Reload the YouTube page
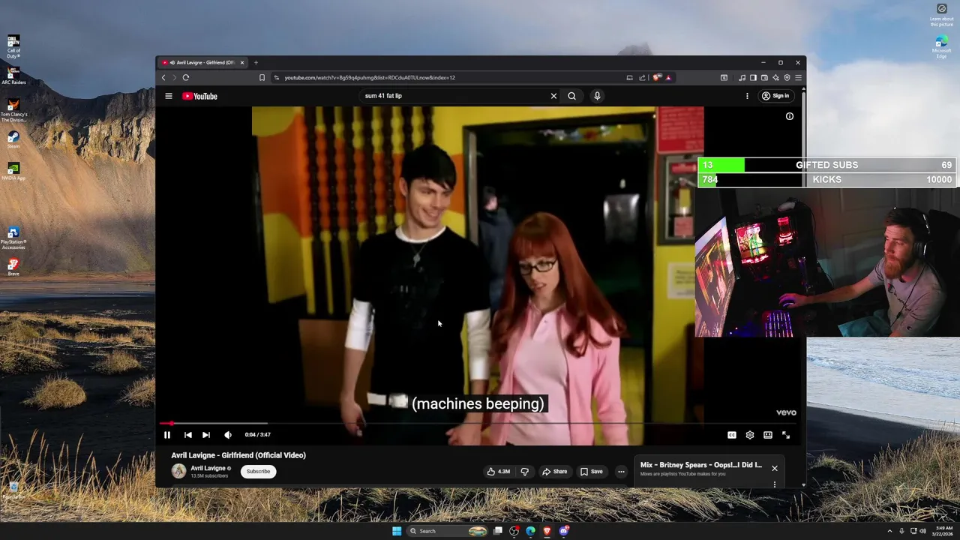This screenshot has width=960, height=540. pyautogui.click(x=186, y=77)
